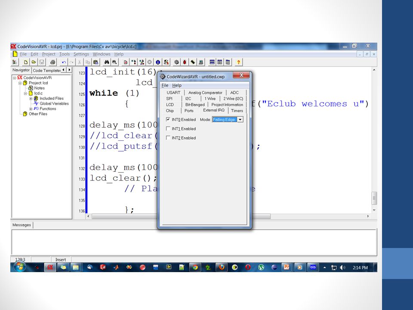Switch to the Analog Comparator tab
Screen dimensions: 413x310
pos(205,93)
